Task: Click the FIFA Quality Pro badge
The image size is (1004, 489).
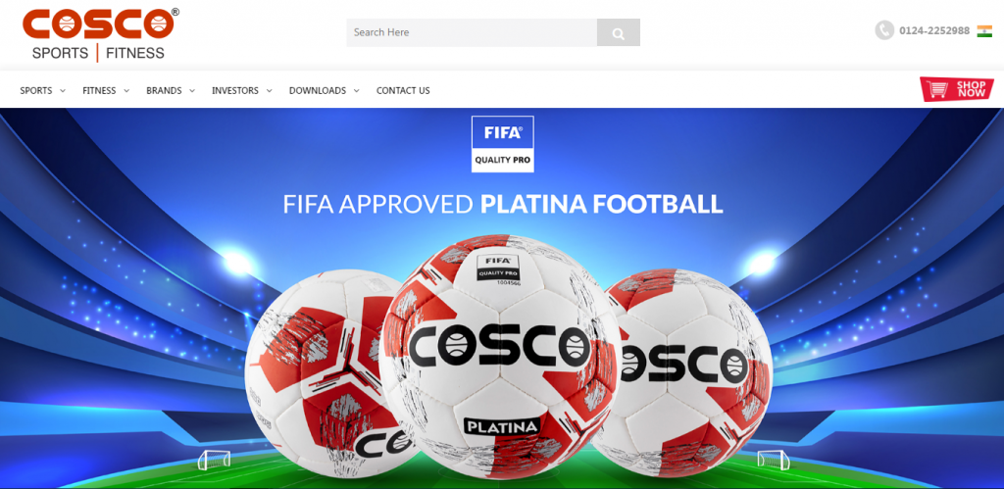Action: coord(503,144)
